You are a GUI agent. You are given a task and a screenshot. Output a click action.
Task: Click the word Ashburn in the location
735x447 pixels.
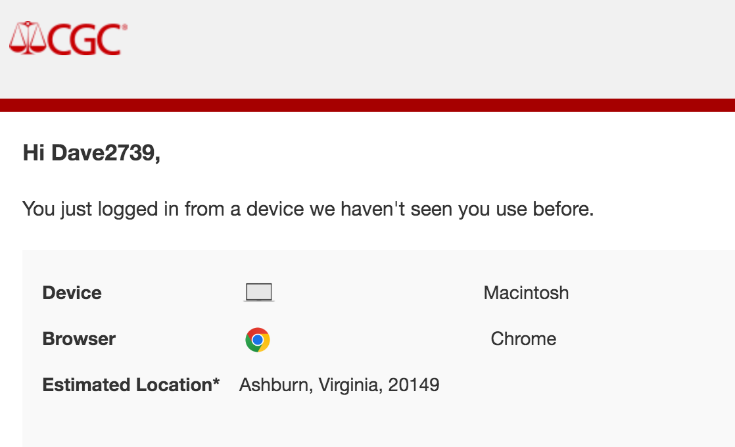[x=275, y=385]
